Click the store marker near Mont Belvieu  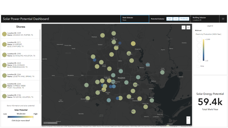(162, 72)
